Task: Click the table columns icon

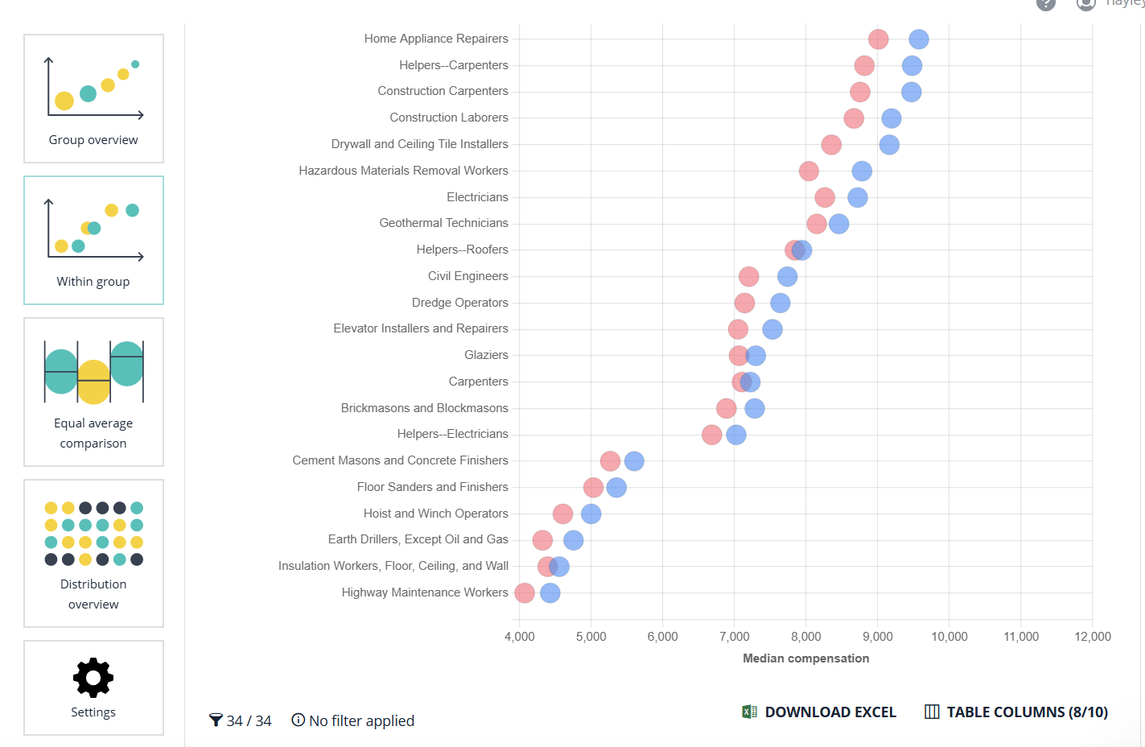Action: click(x=932, y=712)
